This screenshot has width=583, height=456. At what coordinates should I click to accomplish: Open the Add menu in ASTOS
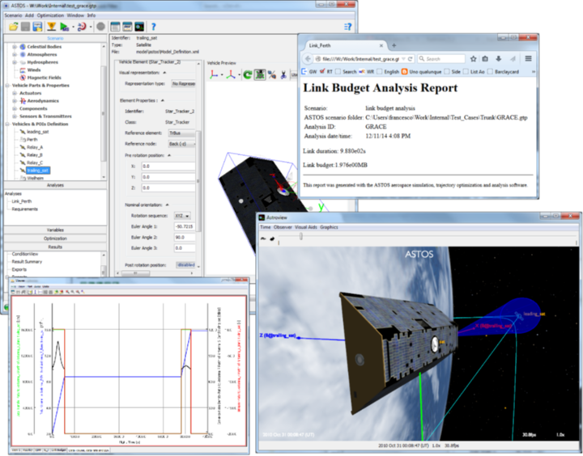[29, 15]
